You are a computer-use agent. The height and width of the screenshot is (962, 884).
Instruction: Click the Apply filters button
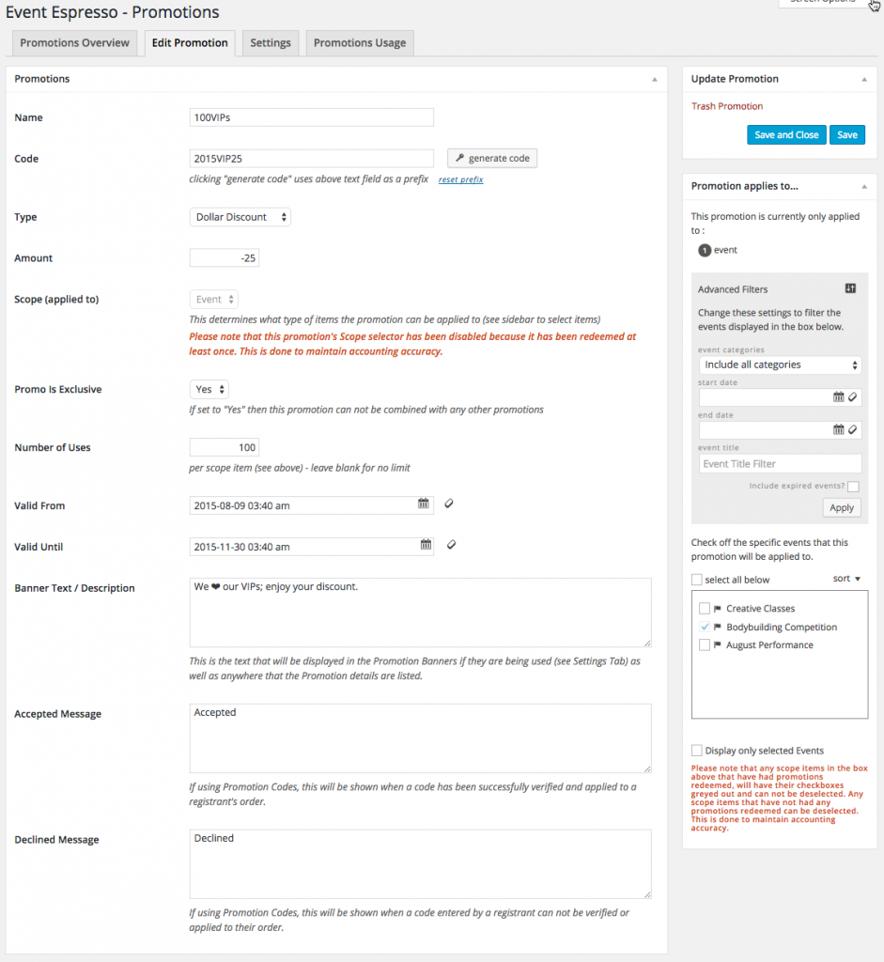[842, 508]
